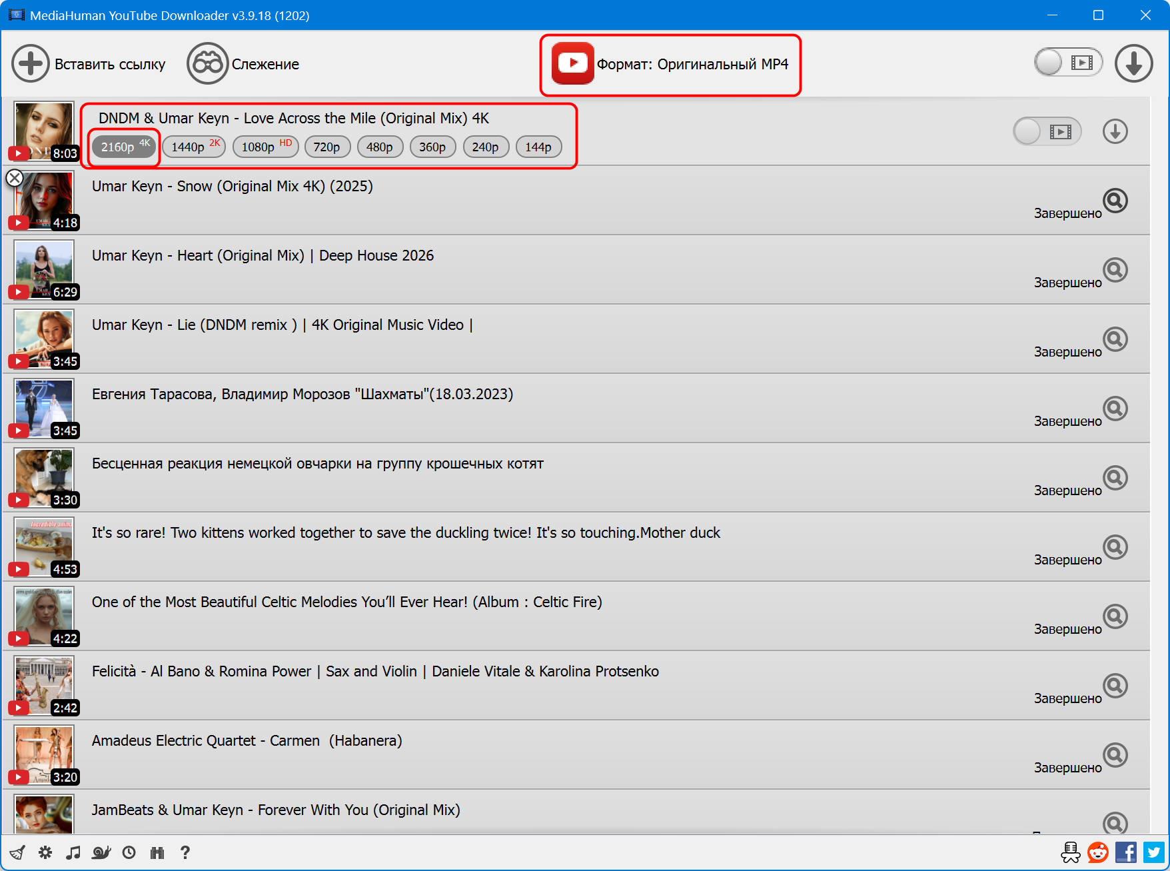Viewport: 1170px width, 871px height.
Task: Locate downloaded Шахматы video file
Action: coord(1115,409)
